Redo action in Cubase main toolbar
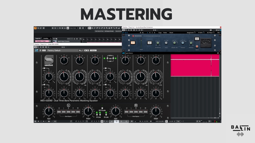255x143 pixels. click(x=41, y=28)
